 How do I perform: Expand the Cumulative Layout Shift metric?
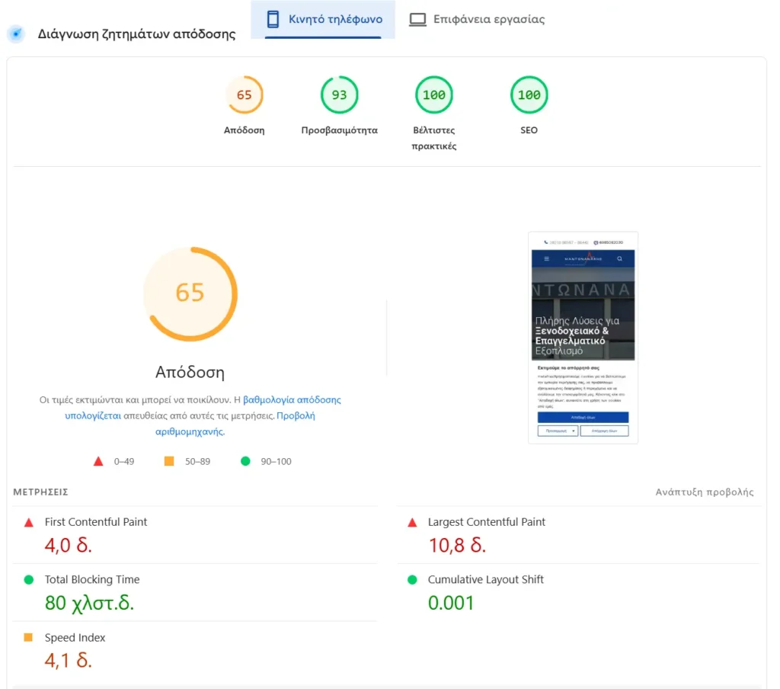click(485, 580)
